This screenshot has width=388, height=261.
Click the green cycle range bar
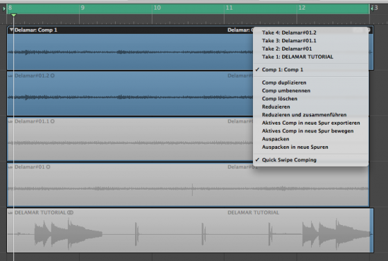pos(188,8)
